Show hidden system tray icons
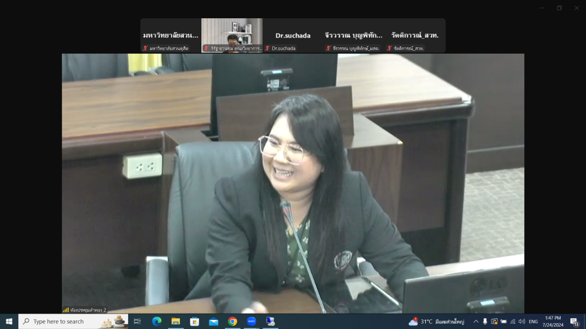586x329 pixels. click(476, 322)
